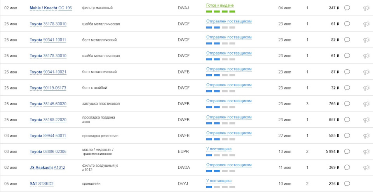Open the Mahle / Knecht brand link

coord(43,8)
